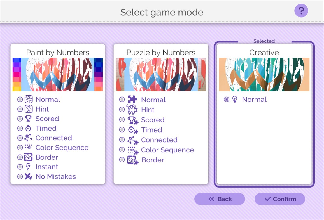Click the lightbulb icon in Creative card
Image resolution: width=324 pixels, height=220 pixels.
coord(235,99)
